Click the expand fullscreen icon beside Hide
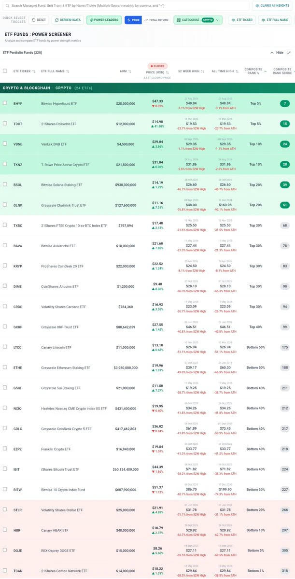This screenshot has height=579, width=295. pyautogui.click(x=288, y=53)
